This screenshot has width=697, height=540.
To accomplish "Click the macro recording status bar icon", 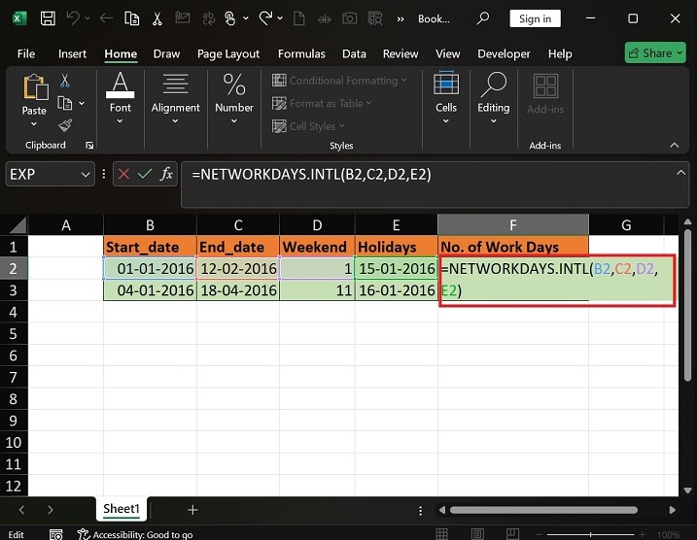I will click(x=56, y=534).
